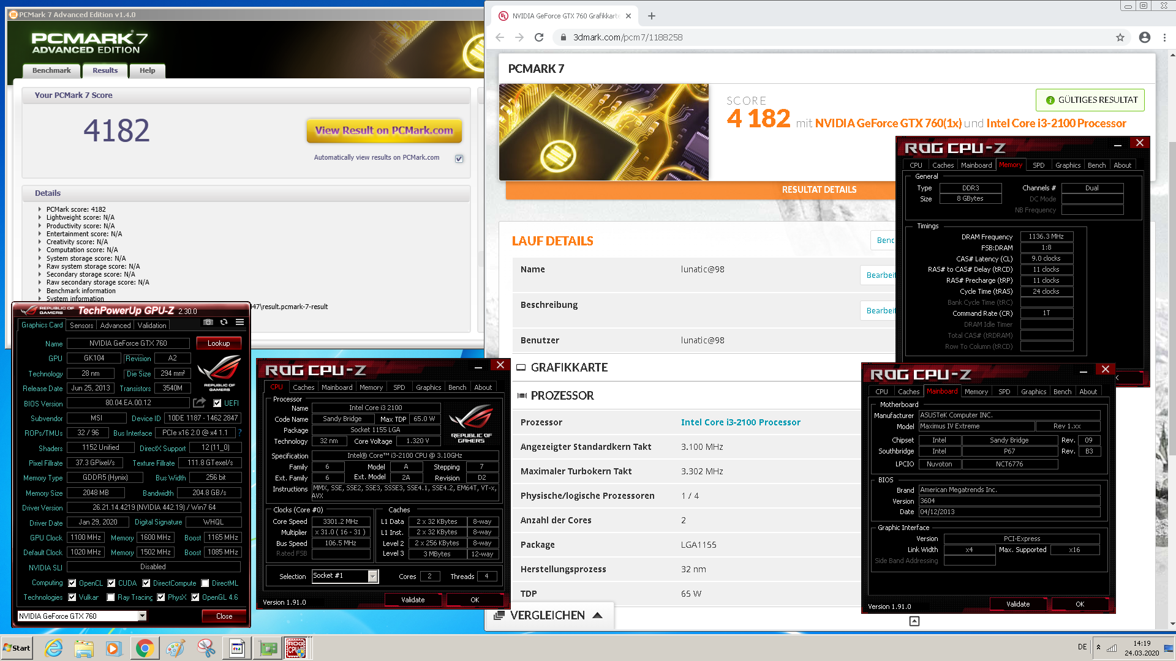Toggle OpenCL checkbox in GPU-Z
This screenshot has width=1176, height=661.
point(72,583)
